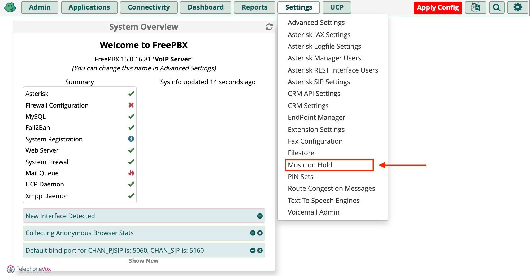Select PIN Sets
530x276 pixels.
pyautogui.click(x=301, y=177)
